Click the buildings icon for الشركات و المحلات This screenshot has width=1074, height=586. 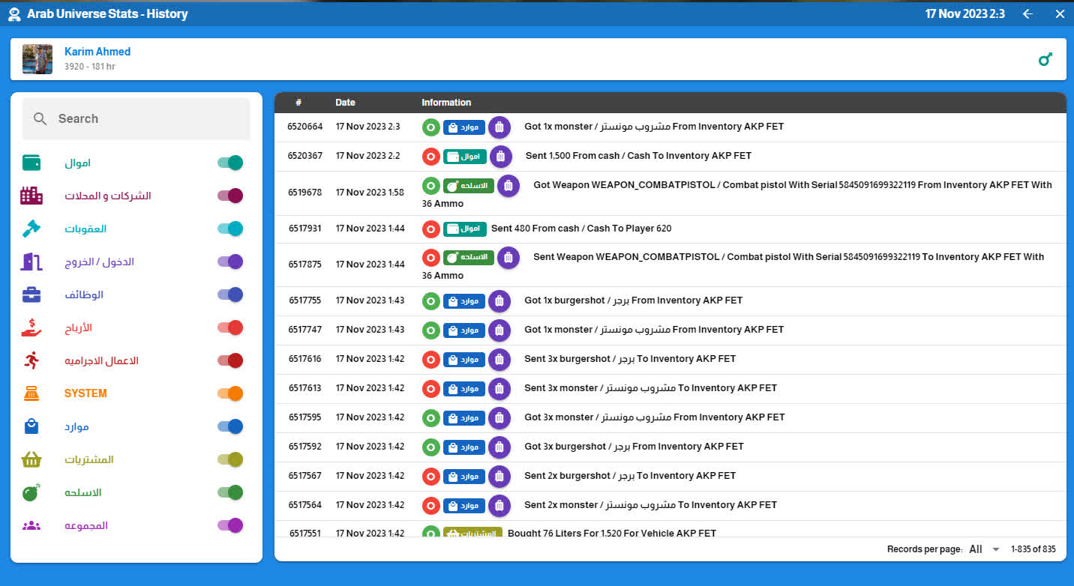(x=31, y=196)
